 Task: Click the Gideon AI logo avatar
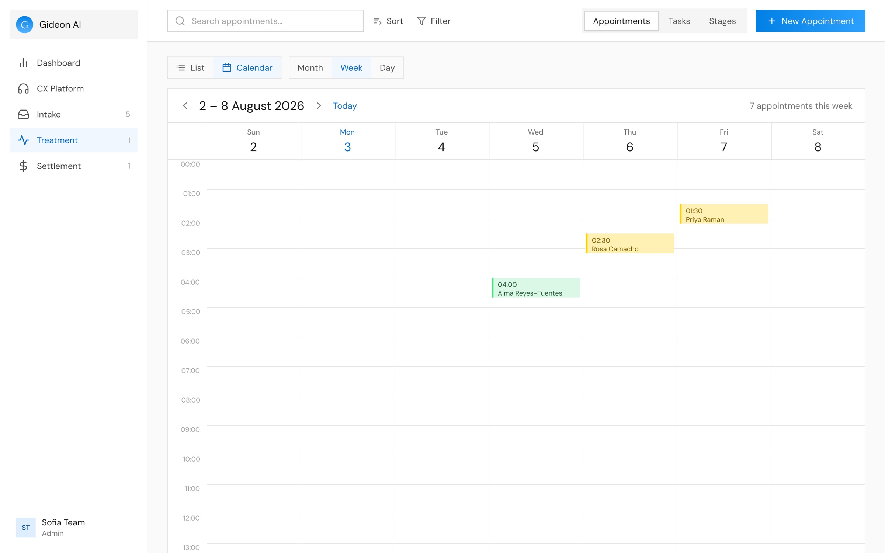[x=24, y=24]
